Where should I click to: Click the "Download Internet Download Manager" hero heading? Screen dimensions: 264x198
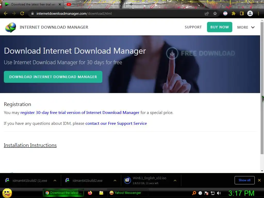click(75, 51)
